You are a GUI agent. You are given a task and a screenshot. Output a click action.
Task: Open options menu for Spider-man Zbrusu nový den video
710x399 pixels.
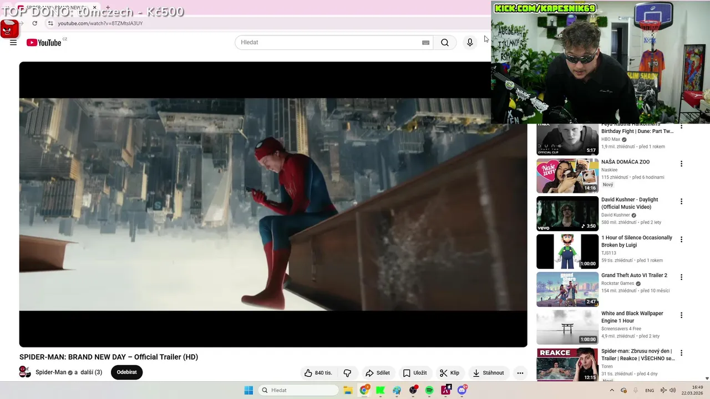682,353
